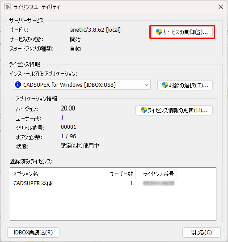The width and height of the screenshot is (228, 242).
Task: Close dialog using 閉じる(C) button
Action: pos(201,232)
